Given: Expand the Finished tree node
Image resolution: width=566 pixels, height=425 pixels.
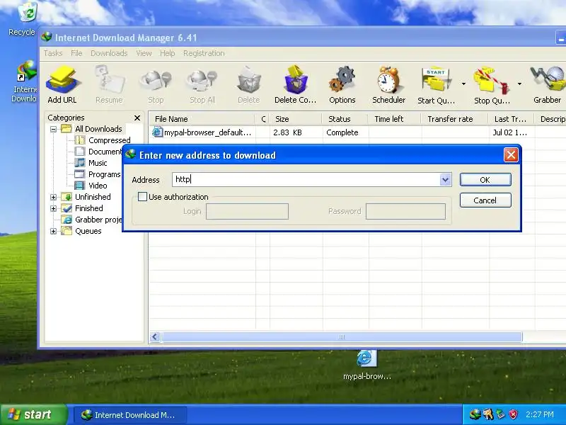Looking at the screenshot, I should click(54, 208).
